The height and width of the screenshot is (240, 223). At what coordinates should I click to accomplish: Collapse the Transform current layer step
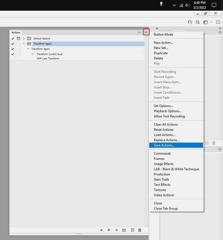32,54
